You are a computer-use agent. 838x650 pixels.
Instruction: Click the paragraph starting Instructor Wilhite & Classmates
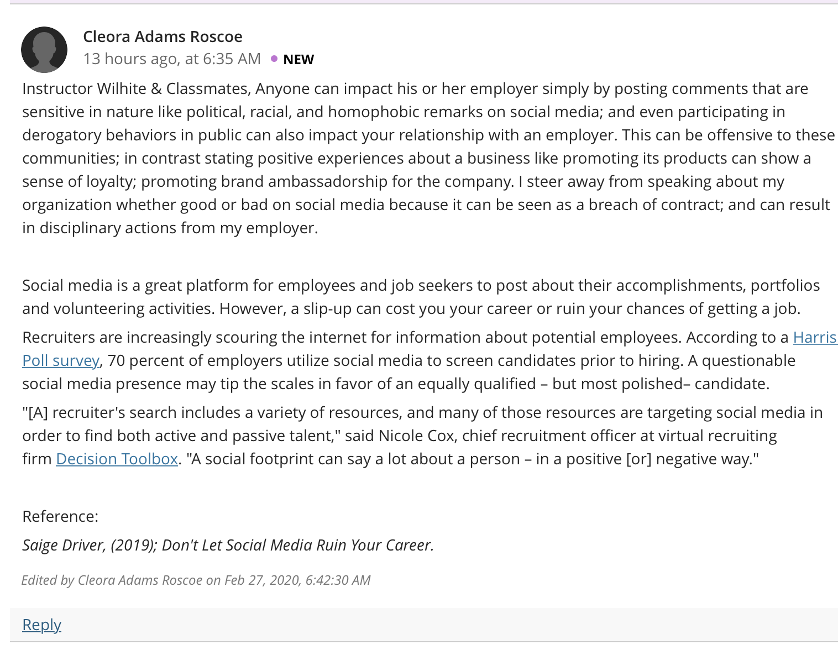pos(428,158)
